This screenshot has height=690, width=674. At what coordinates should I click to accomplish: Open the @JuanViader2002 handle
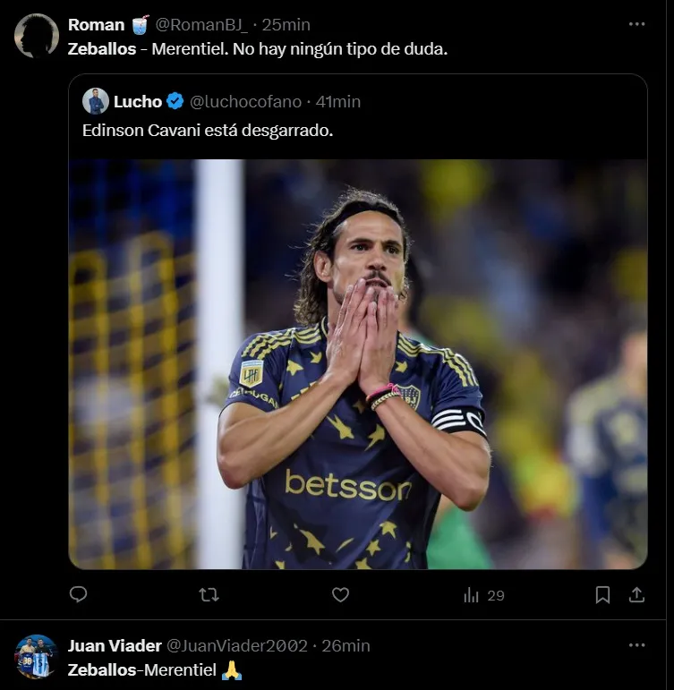coord(237,645)
